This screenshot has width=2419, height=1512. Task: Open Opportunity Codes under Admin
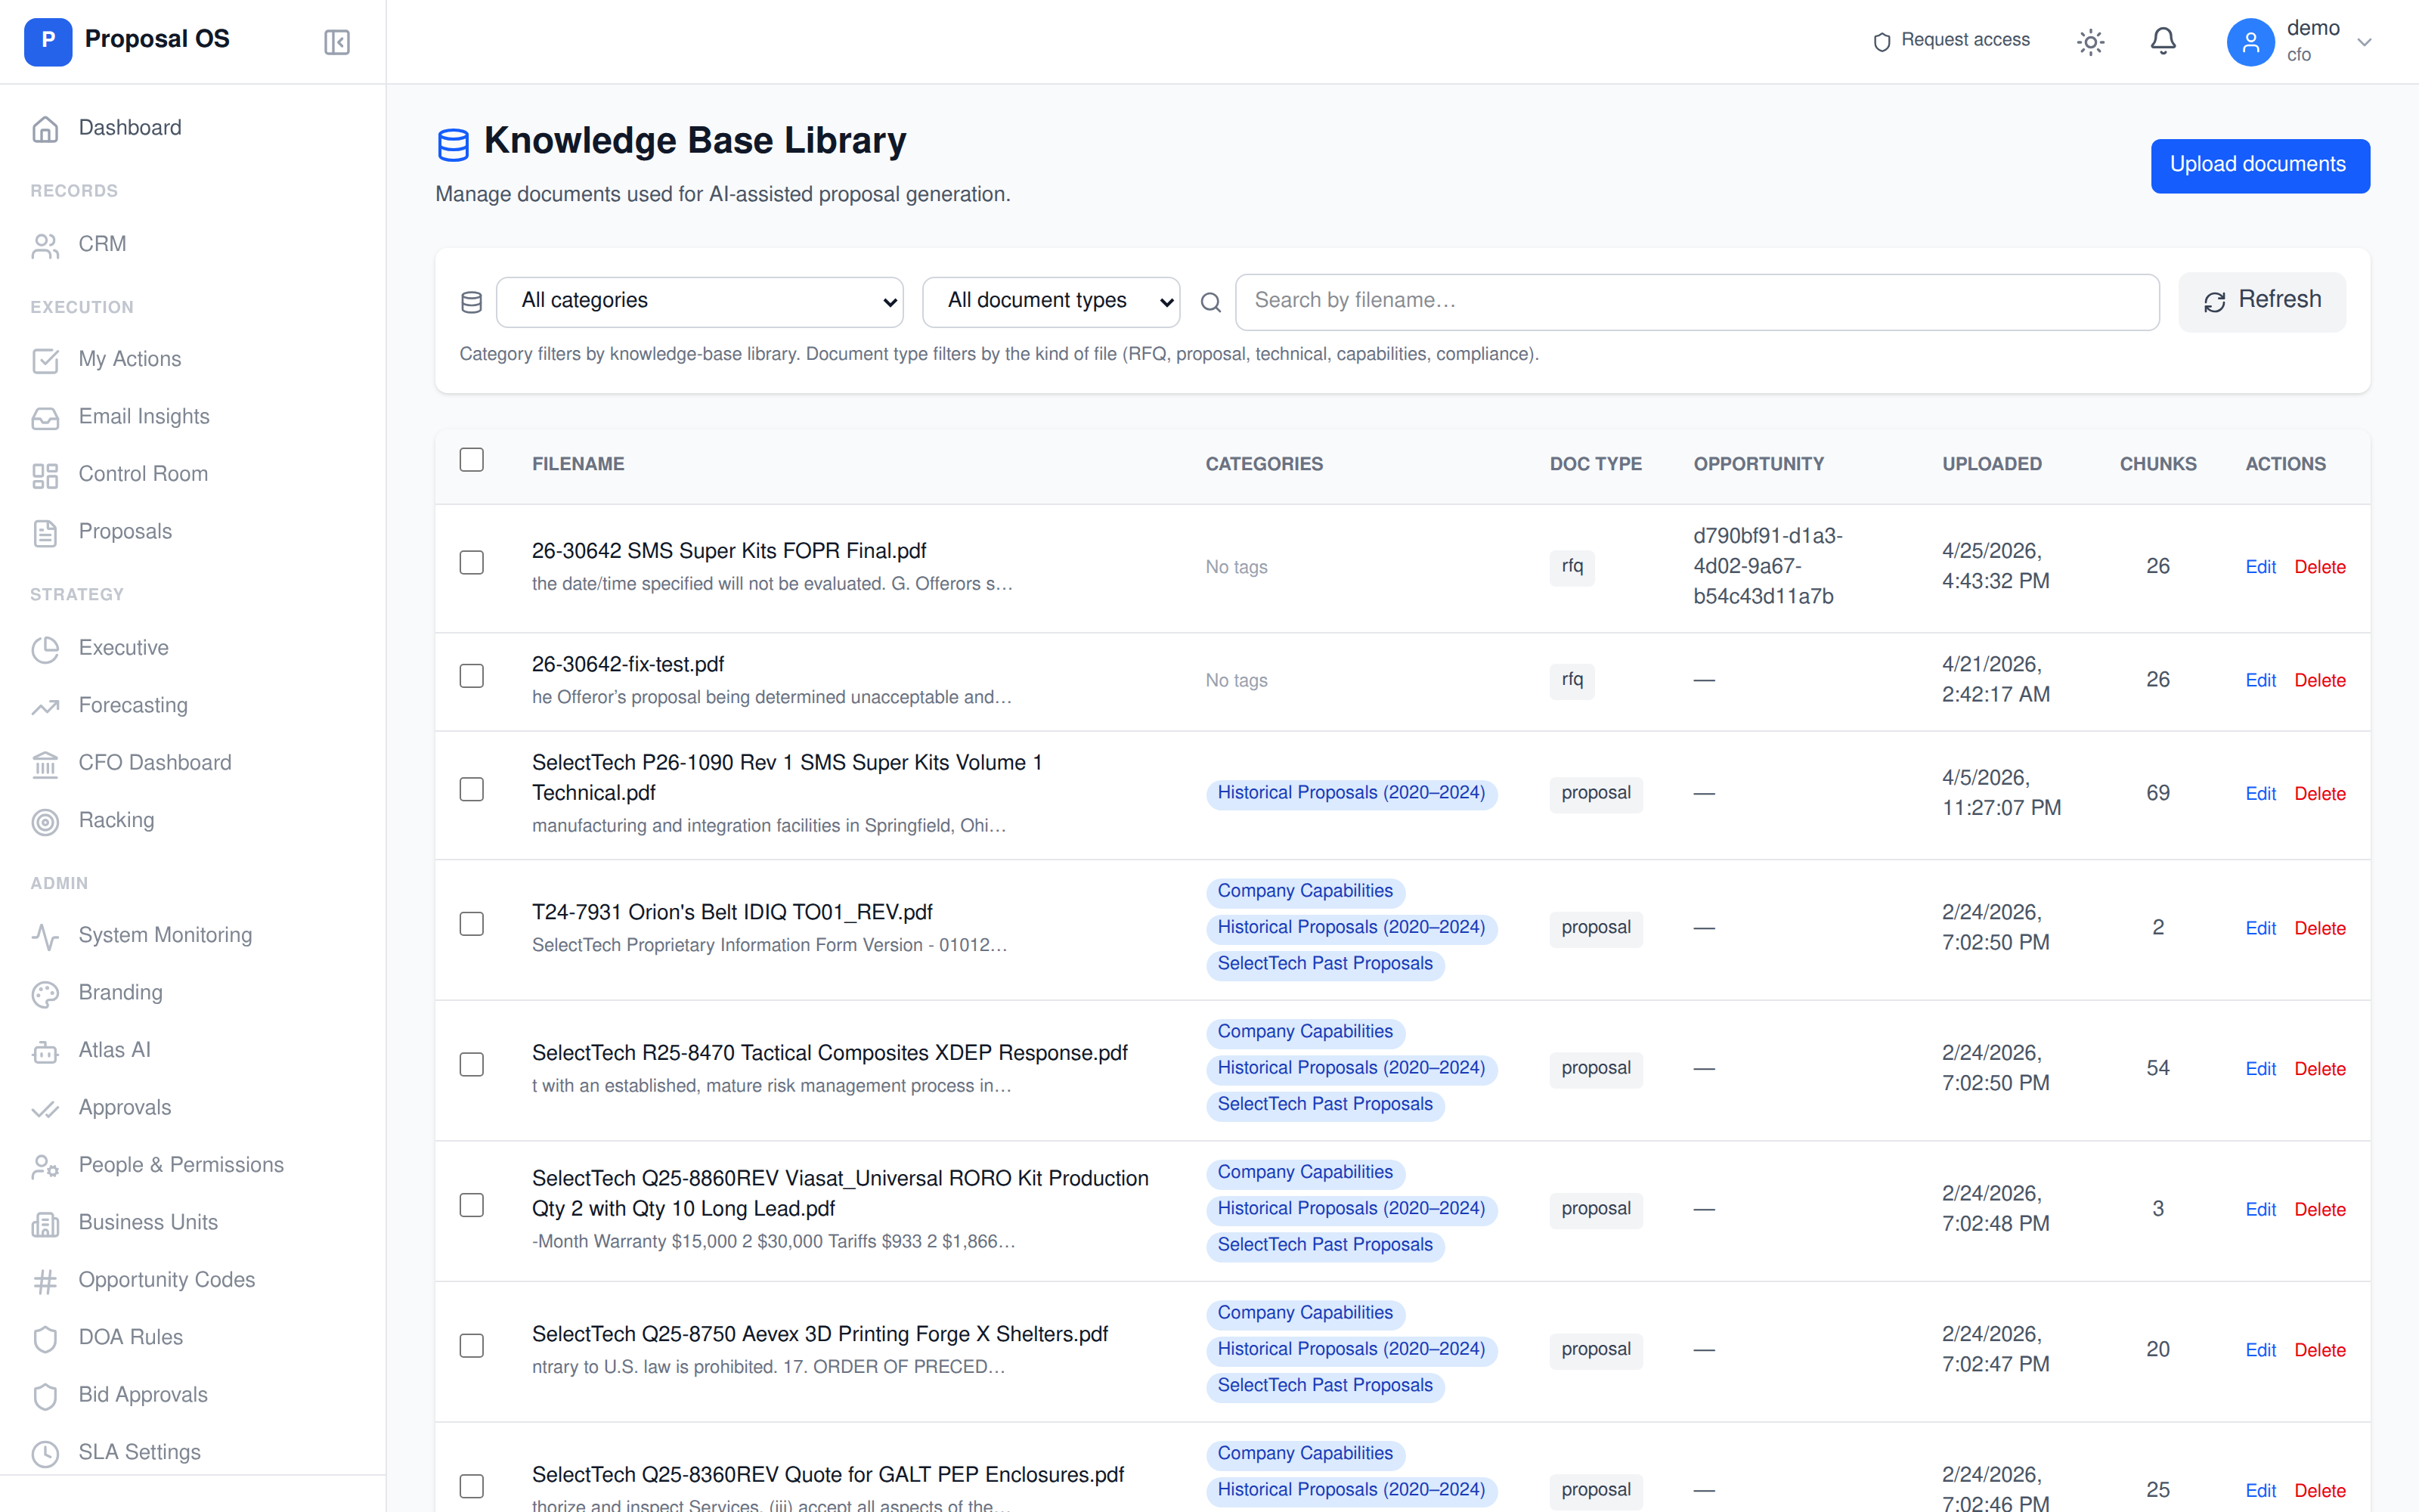click(165, 1279)
